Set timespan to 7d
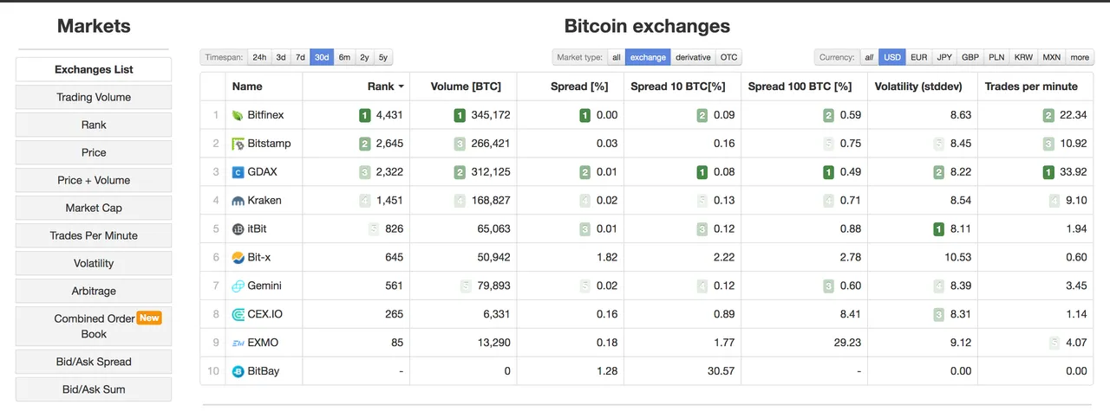The width and height of the screenshot is (1110, 411). (x=300, y=57)
